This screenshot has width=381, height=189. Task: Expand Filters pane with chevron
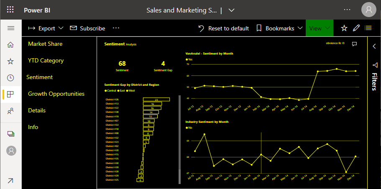click(374, 46)
